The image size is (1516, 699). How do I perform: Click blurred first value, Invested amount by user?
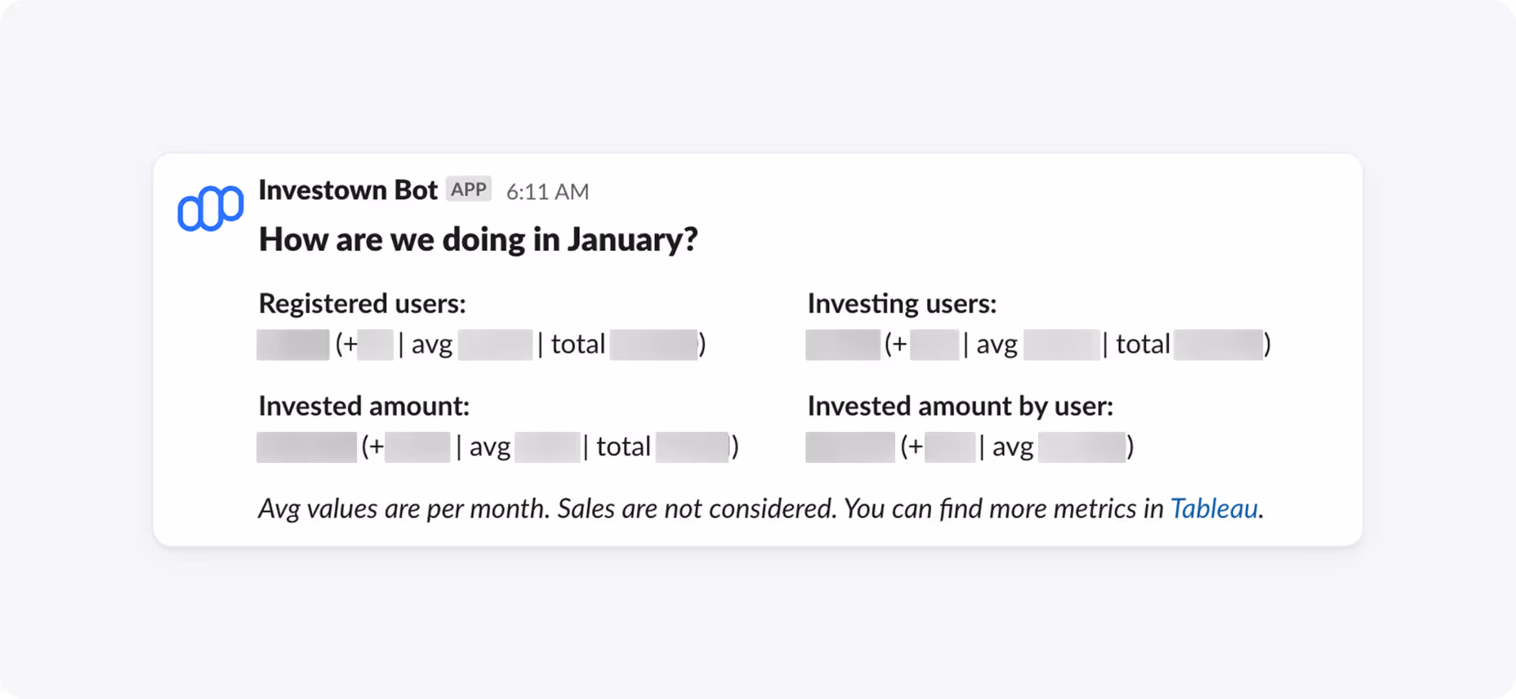pos(849,447)
